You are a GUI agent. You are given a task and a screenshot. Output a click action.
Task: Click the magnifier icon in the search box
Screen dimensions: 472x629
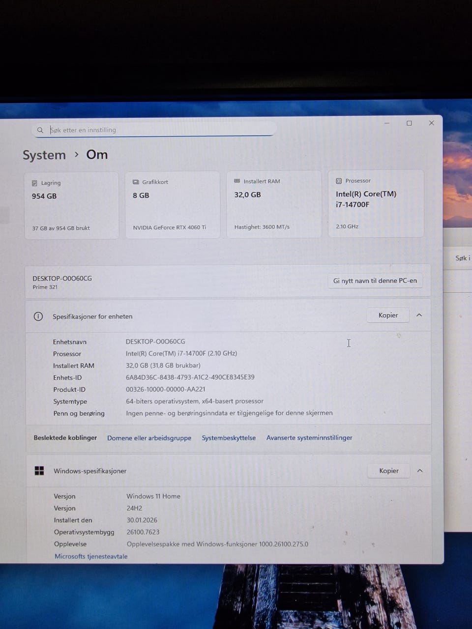[x=40, y=130]
